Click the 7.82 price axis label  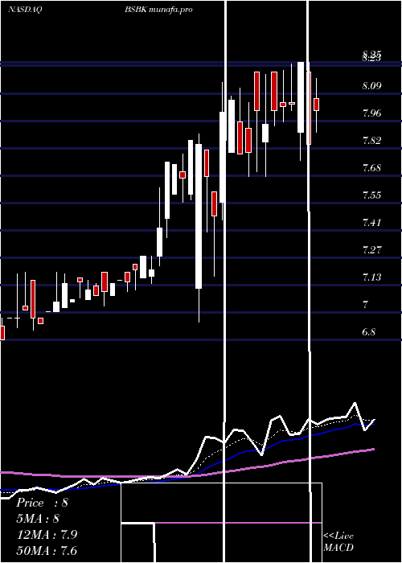pyautogui.click(x=371, y=141)
